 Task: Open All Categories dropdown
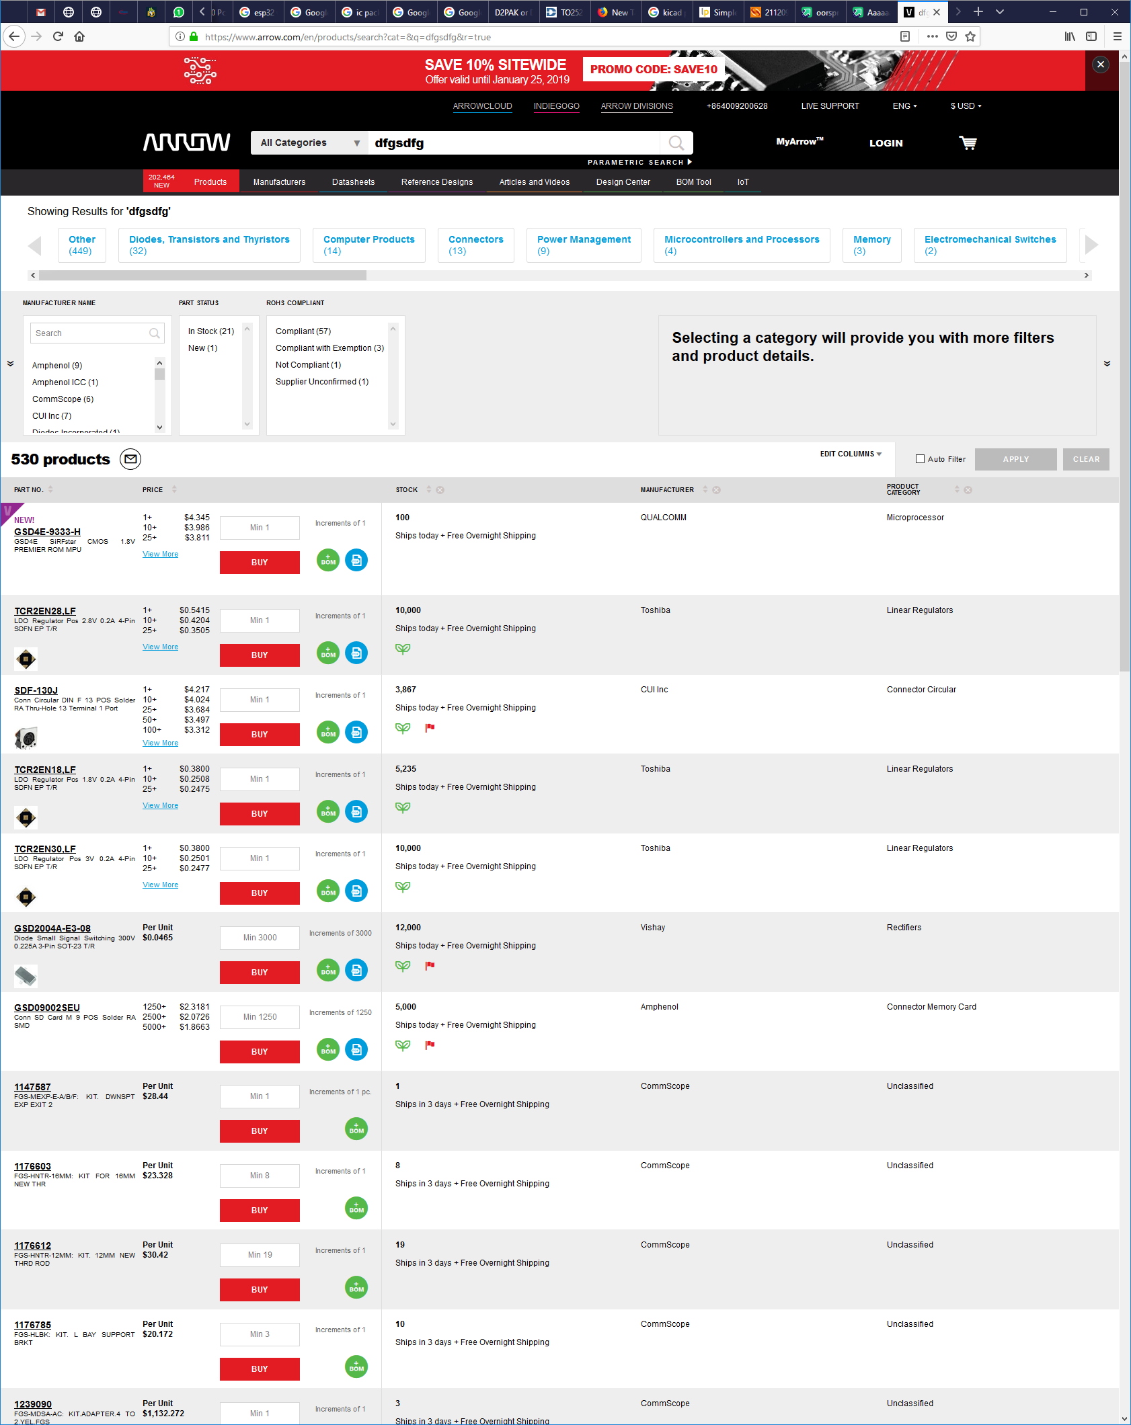(309, 142)
